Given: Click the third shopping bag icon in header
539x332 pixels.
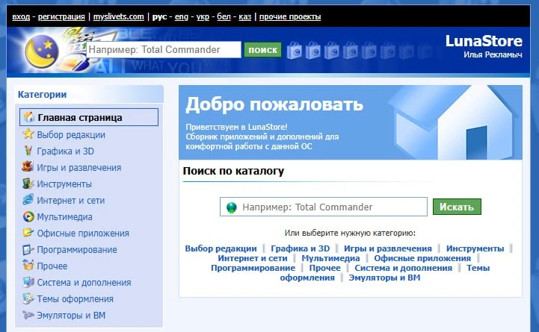Looking at the screenshot, I should (x=331, y=51).
